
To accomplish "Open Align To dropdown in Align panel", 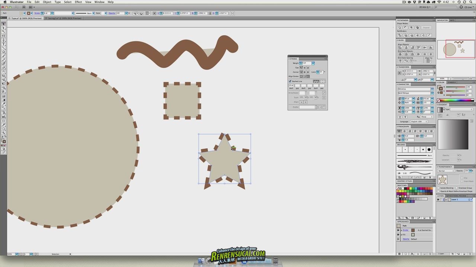I will [x=429, y=61].
